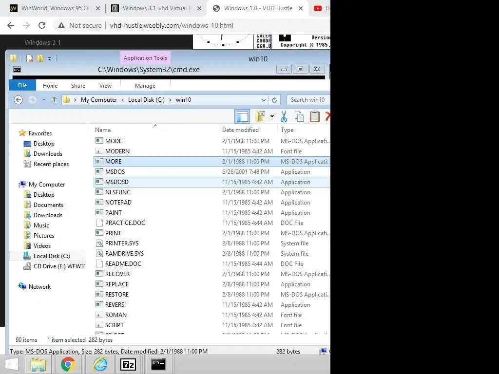Select the MSDOS application icon
Viewport: 499px width, 374px height.
click(x=99, y=171)
